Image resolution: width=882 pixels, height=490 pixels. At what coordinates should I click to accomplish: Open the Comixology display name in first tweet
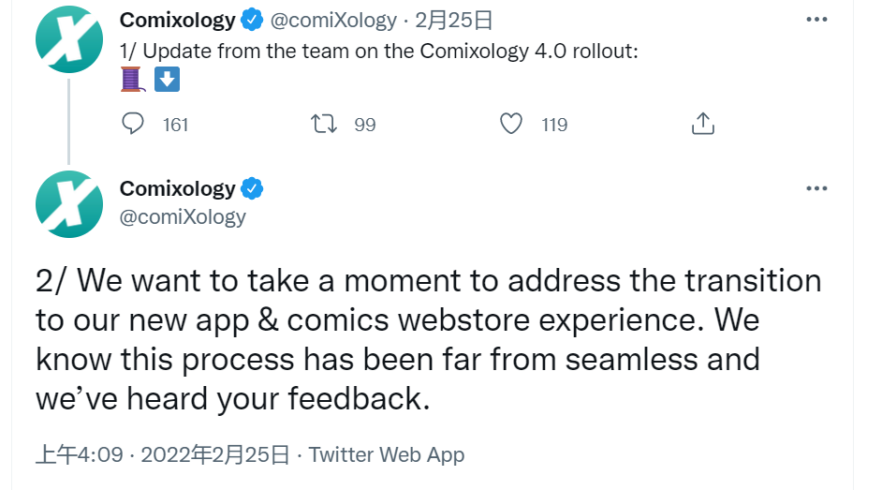point(178,19)
